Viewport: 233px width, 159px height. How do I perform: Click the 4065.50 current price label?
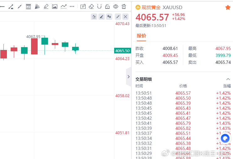tap(122, 51)
